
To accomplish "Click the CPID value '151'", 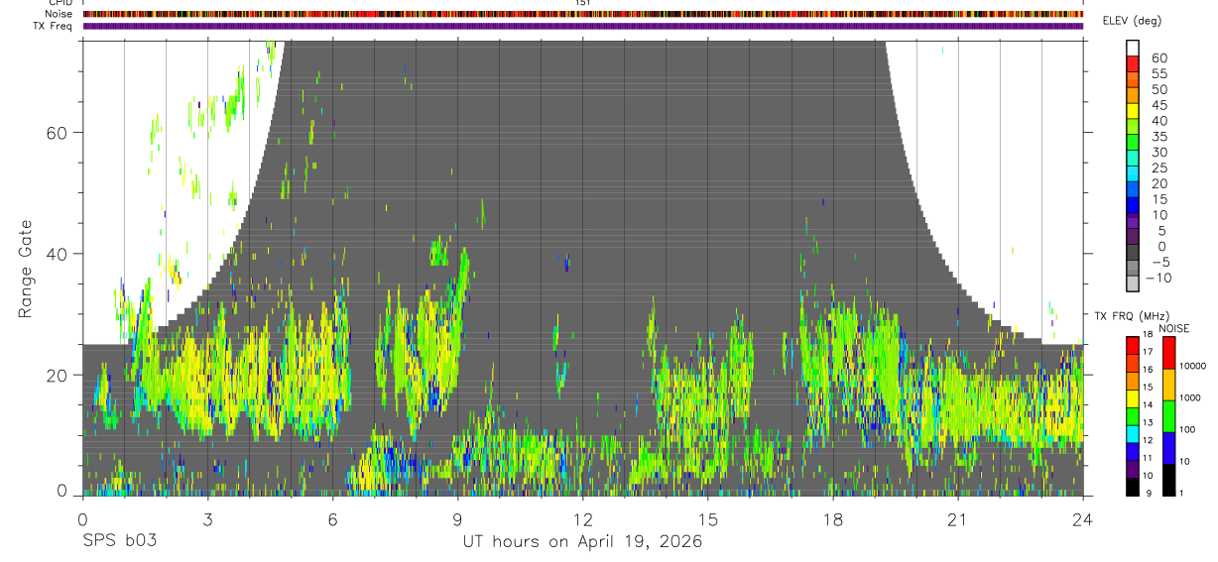I will pyautogui.click(x=582, y=3).
